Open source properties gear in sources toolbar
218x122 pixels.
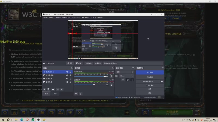pyautogui.click(x=53, y=89)
